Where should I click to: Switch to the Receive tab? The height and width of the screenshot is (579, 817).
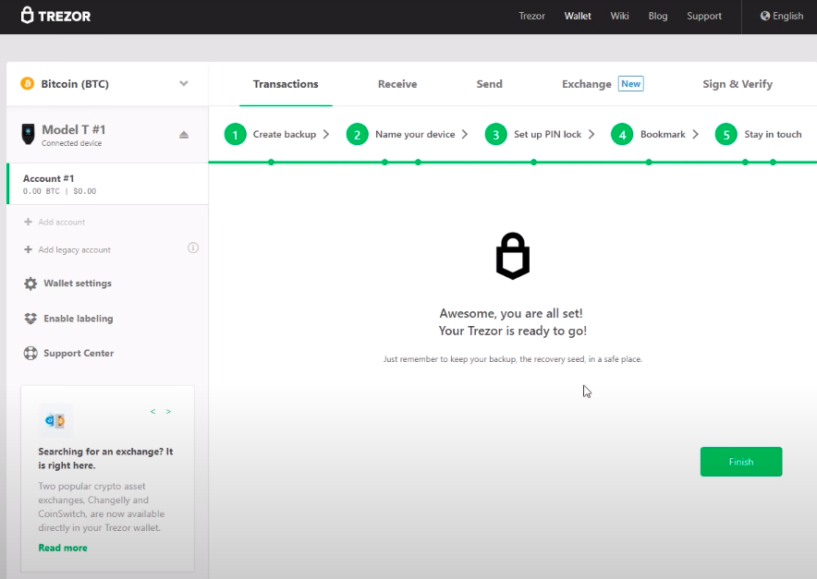click(397, 84)
